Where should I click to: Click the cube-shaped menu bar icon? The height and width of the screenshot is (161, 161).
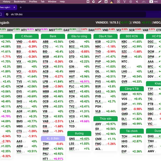(x=94, y=2)
